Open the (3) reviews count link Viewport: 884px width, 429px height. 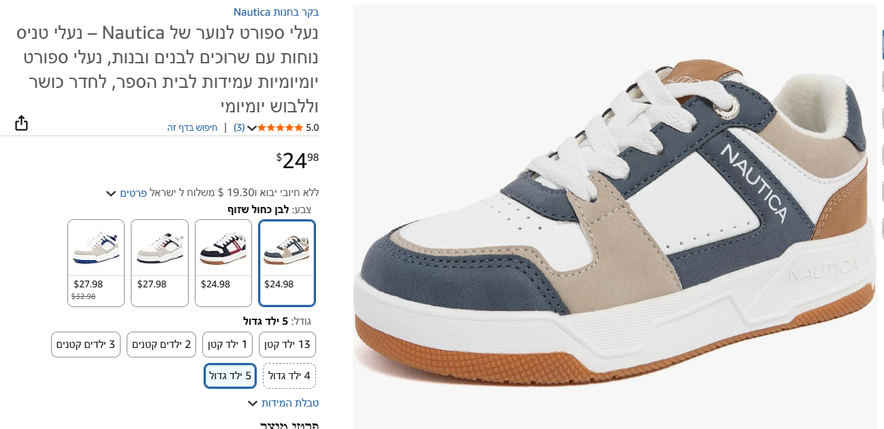pos(239,127)
